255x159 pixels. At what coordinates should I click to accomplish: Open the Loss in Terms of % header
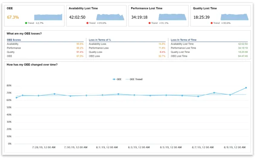point(100,40)
